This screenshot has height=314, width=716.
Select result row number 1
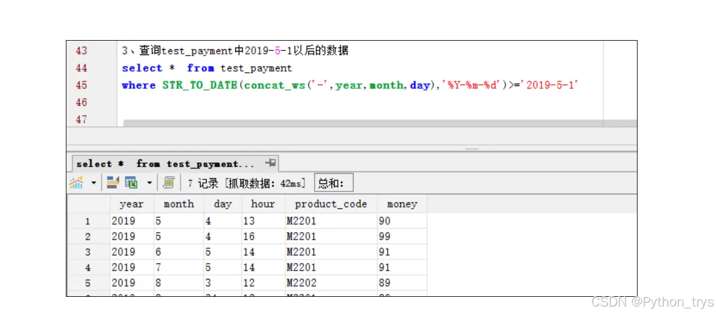click(88, 221)
